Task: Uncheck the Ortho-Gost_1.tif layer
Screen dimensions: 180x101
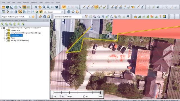Action: point(7,35)
